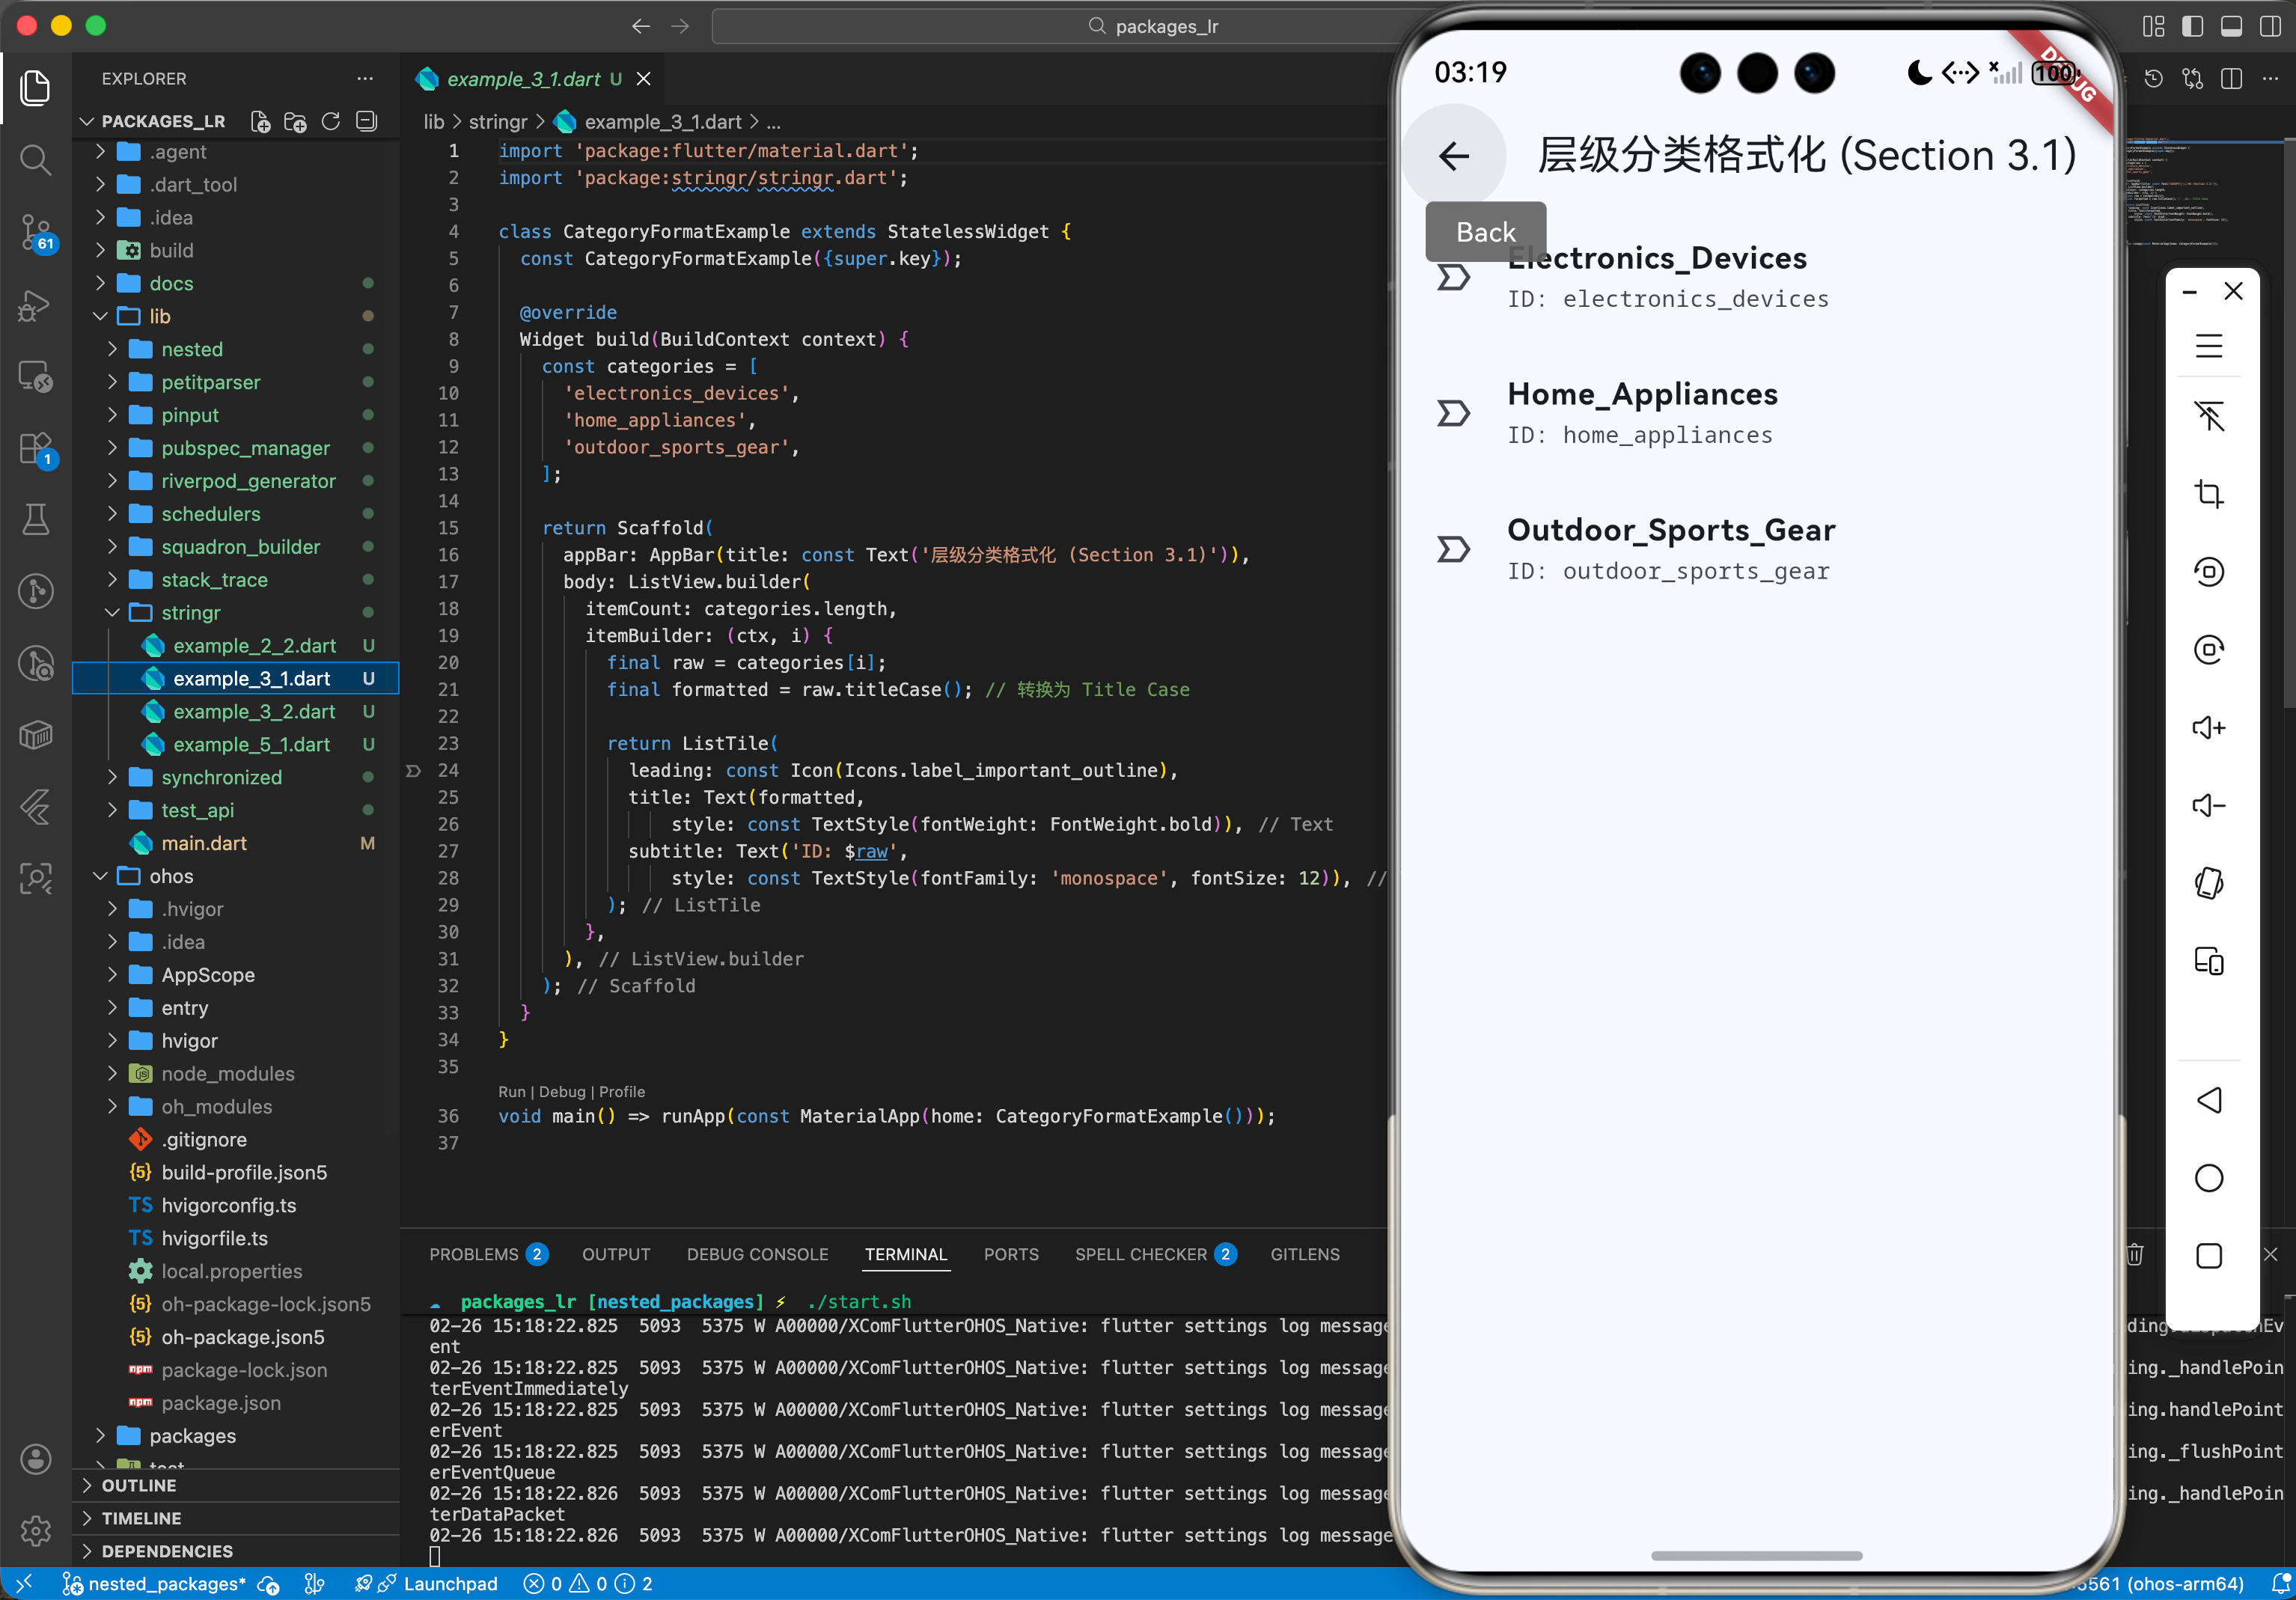
Task: Switch to the DEBUG CONSOLE tab
Action: (x=757, y=1254)
